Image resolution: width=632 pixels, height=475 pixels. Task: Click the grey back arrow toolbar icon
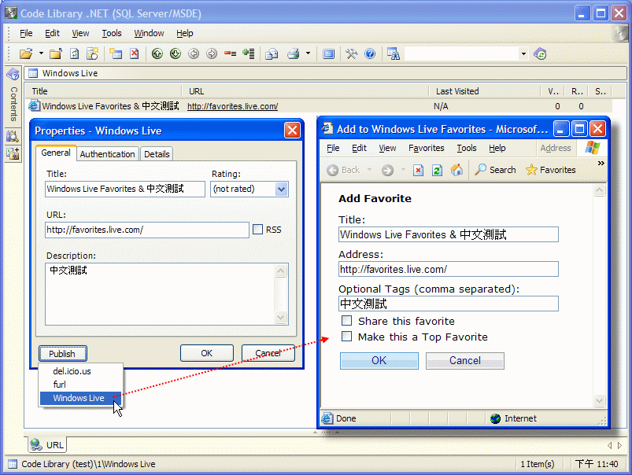[x=194, y=53]
